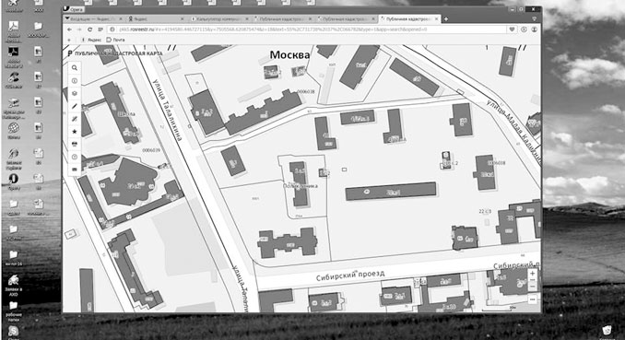Viewport: 625px width, 340px height.
Task: Click the bottom sidebar icon below help
Action: [x=75, y=170]
